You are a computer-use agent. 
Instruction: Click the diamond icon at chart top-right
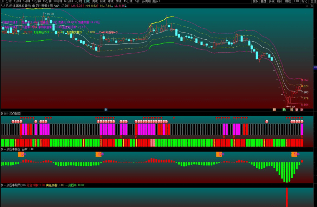(307, 6)
